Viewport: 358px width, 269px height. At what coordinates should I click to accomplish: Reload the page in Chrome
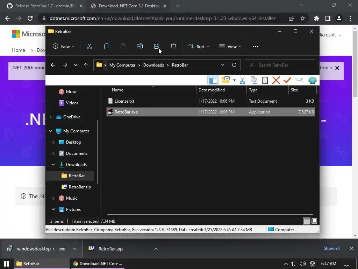[x=30, y=18]
